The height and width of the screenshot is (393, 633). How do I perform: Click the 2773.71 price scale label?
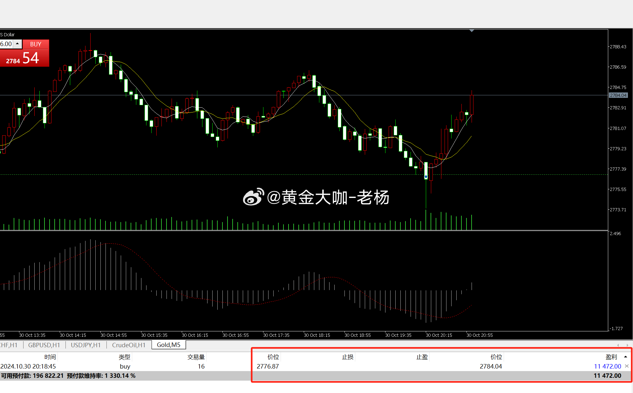pos(618,210)
